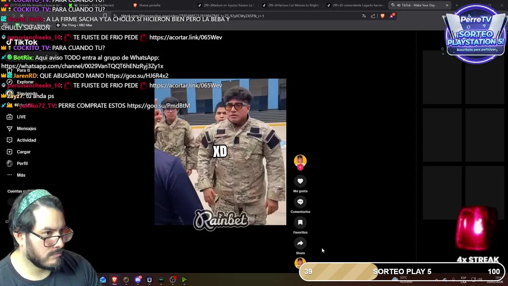Open the Brave Shields lion icon
Image resolution: width=508 pixels, height=286 pixels.
383,16
